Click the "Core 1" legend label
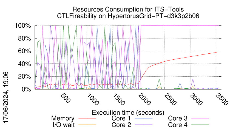 121,118
